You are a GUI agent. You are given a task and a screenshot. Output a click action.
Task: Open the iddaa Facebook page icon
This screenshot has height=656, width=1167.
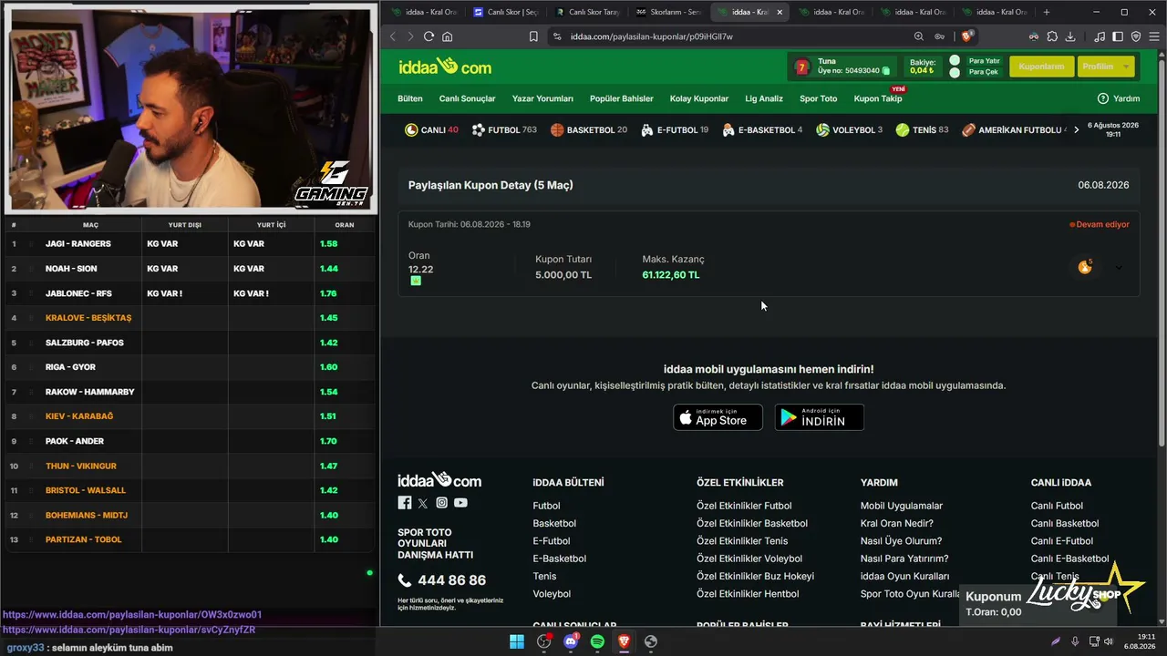pos(405,503)
